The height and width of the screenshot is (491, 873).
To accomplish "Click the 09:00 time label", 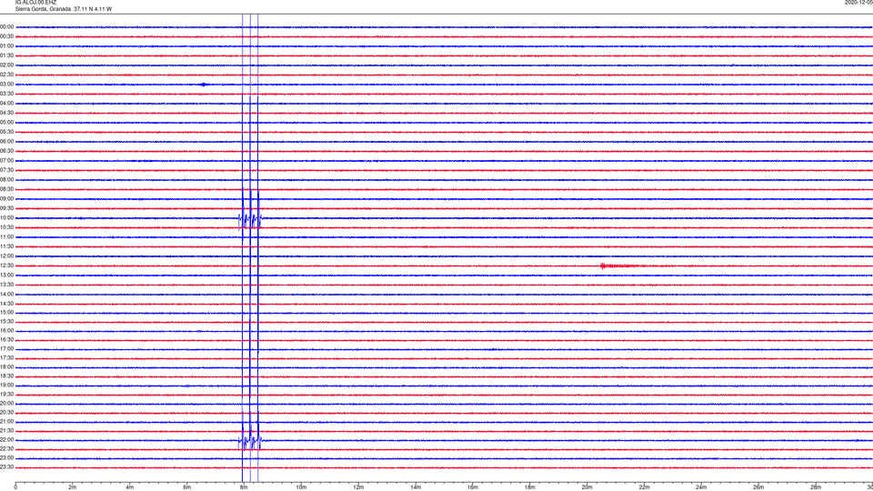I will pyautogui.click(x=6, y=199).
